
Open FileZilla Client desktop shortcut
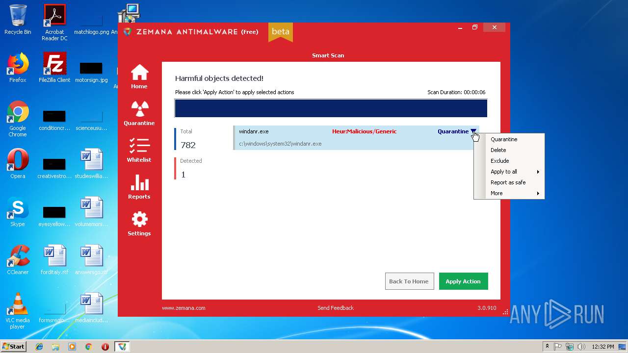pos(54,68)
